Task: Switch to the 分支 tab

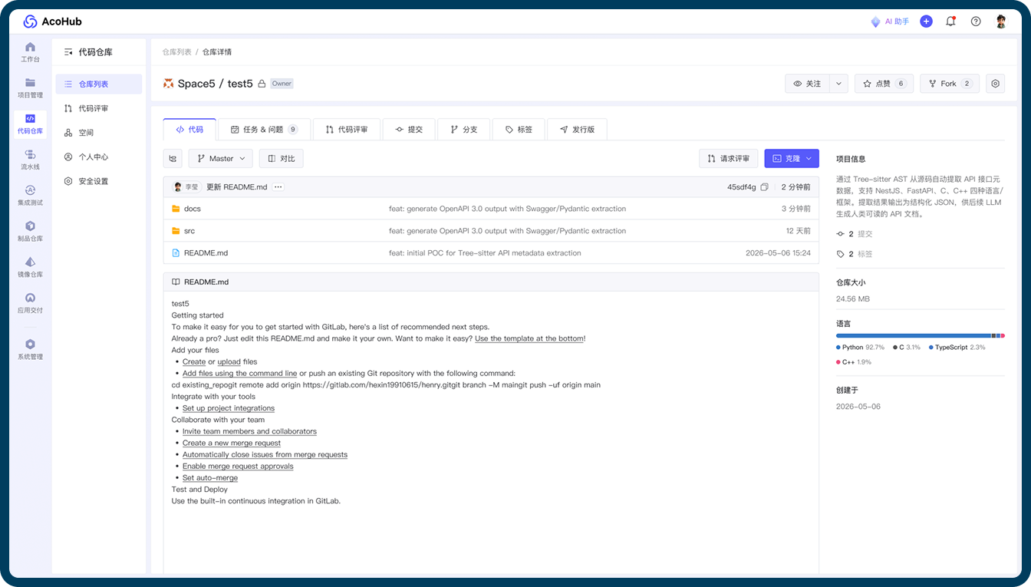Action: (x=463, y=130)
